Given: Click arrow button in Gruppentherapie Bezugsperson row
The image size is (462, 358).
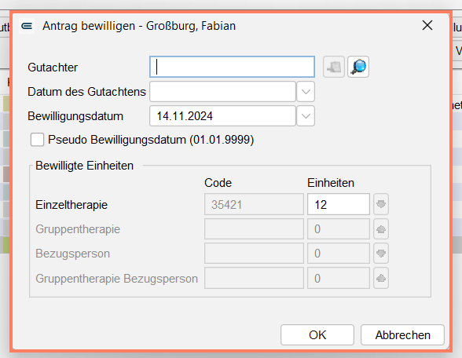Looking at the screenshot, I should point(381,278).
